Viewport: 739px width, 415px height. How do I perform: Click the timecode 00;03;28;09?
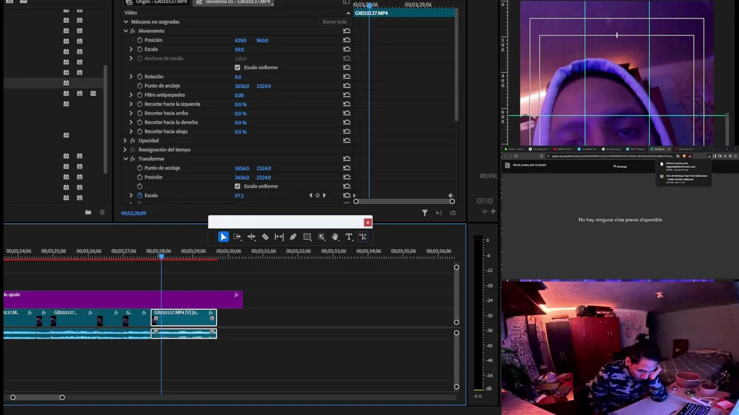(x=133, y=213)
